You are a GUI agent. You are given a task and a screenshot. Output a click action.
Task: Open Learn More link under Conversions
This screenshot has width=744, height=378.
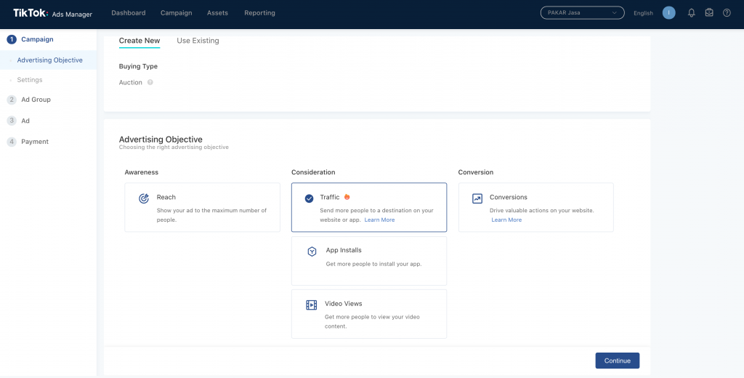point(506,220)
